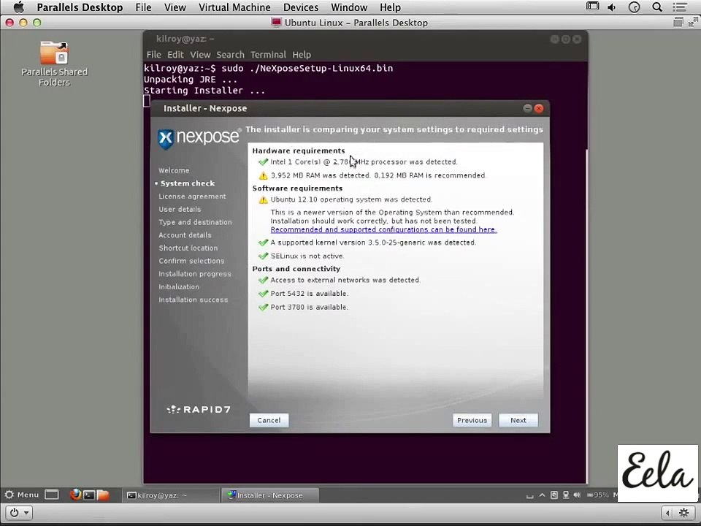Click the Ubuntu tray volume icon

(x=577, y=495)
